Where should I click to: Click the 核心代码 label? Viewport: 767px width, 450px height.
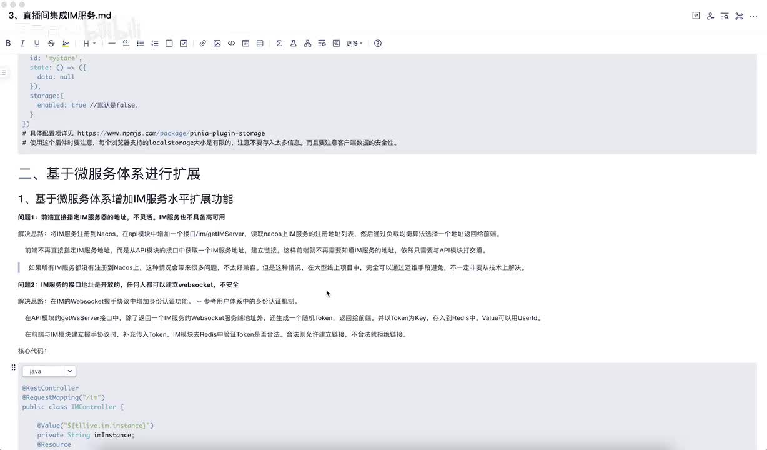click(32, 351)
